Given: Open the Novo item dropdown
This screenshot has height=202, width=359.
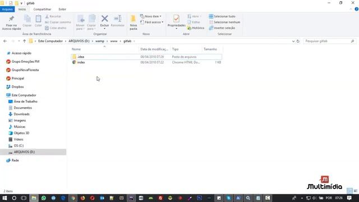Looking at the screenshot, I should [151, 16].
